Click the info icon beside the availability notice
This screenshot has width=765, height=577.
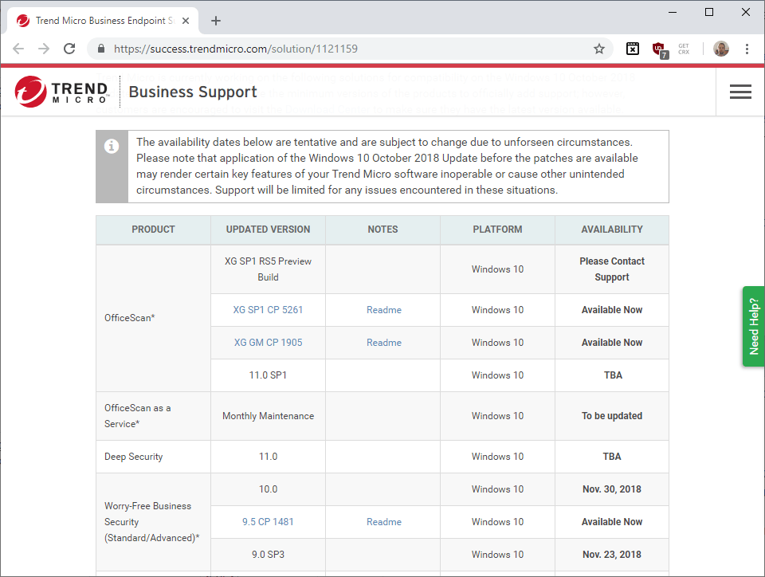click(112, 146)
